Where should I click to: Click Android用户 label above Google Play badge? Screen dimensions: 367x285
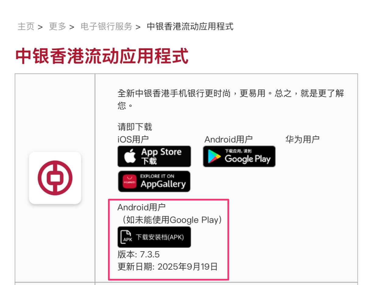229,139
